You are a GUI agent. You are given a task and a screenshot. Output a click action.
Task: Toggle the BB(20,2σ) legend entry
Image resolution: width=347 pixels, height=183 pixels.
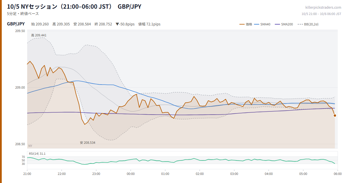coord(308,24)
